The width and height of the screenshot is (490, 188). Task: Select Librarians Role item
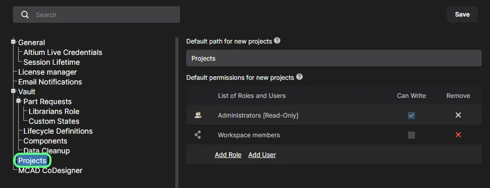(x=54, y=111)
